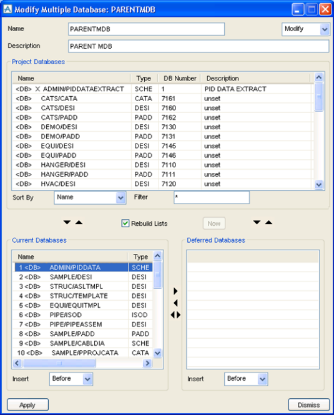The width and height of the screenshot is (334, 415).
Task: Click Project Databases scroll down arrow
Action: 319,185
